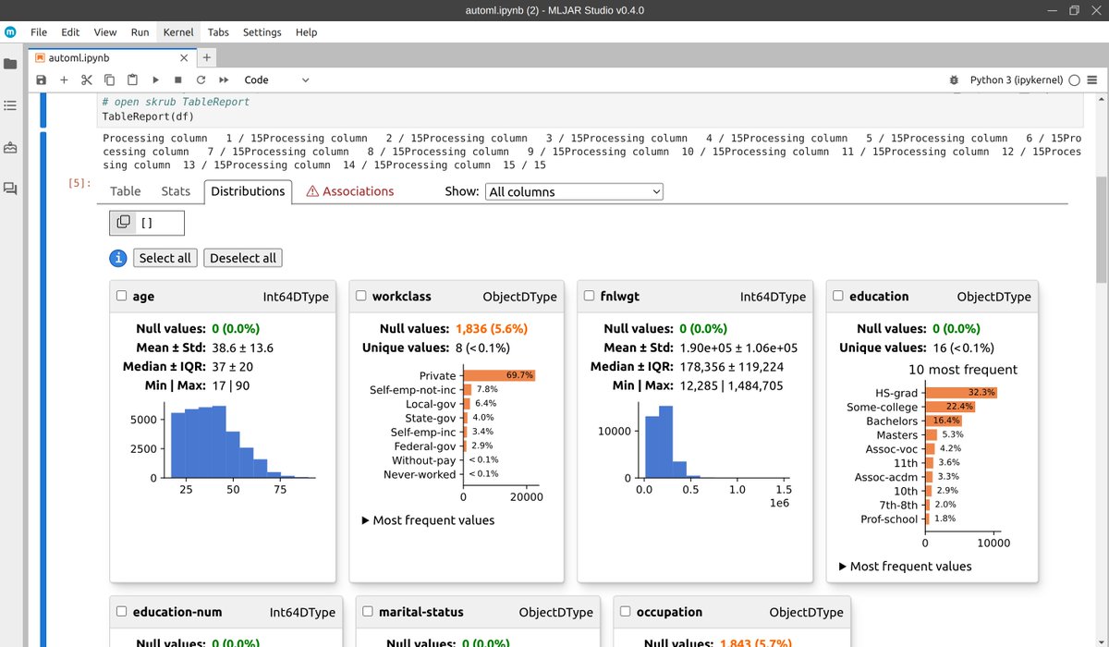Cut the selected notebook cell

(x=86, y=79)
